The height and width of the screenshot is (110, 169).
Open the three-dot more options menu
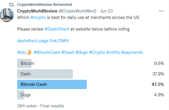[x=161, y=11]
